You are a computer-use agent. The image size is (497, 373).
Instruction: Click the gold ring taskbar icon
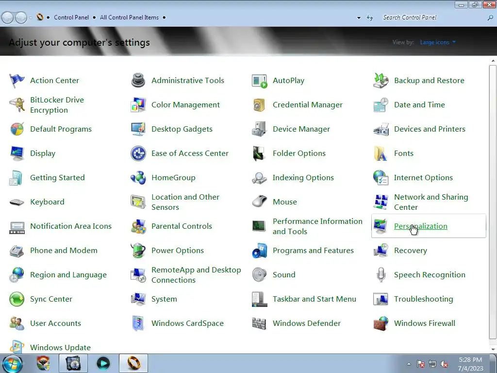point(133,363)
